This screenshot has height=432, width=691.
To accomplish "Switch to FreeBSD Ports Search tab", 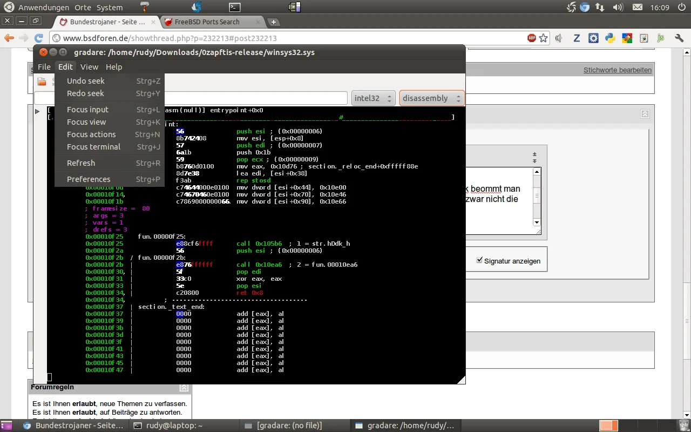I will click(211, 22).
